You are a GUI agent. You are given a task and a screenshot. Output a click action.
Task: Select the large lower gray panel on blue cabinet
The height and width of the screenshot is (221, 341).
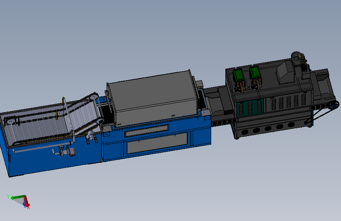click(x=157, y=143)
